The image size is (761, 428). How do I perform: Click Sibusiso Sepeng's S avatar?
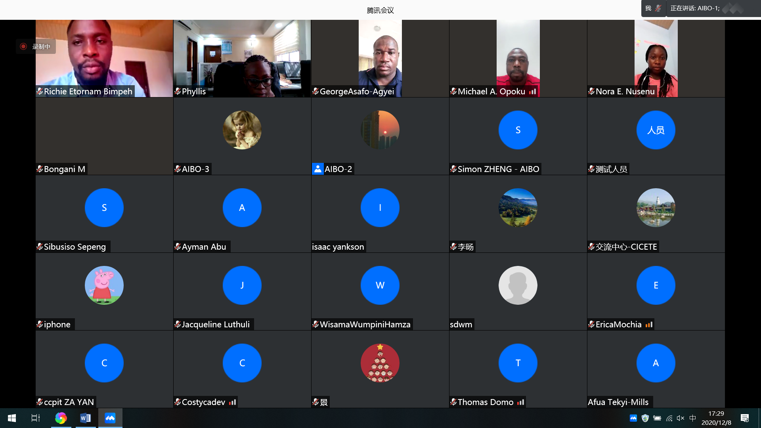[104, 208]
